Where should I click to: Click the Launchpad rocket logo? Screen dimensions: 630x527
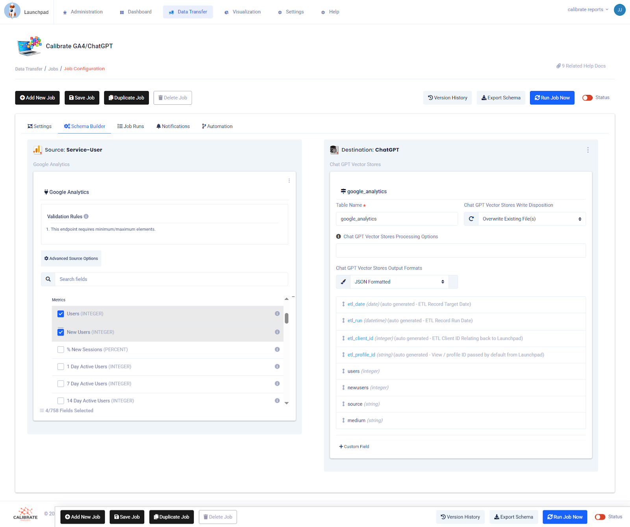click(12, 10)
